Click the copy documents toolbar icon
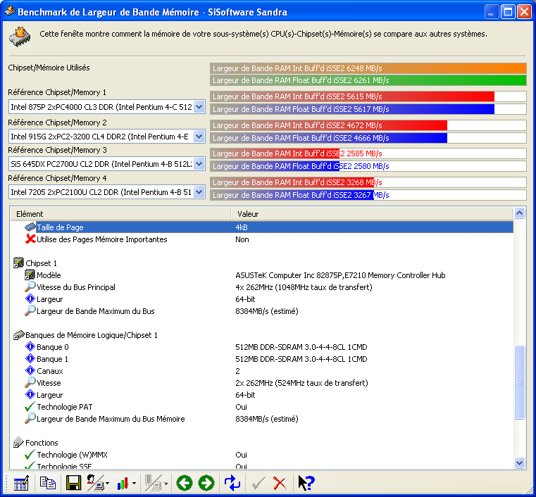This screenshot has width=536, height=497. pos(47,483)
